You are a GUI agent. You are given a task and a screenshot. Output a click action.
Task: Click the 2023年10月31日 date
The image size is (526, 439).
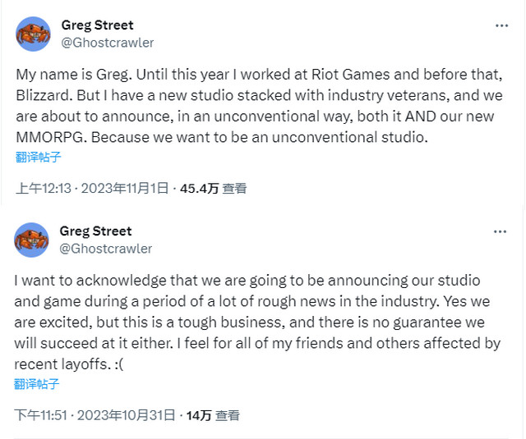pyautogui.click(x=128, y=415)
